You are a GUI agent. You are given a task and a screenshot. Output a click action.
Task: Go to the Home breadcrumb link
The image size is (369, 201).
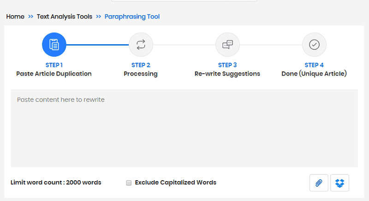tap(15, 17)
